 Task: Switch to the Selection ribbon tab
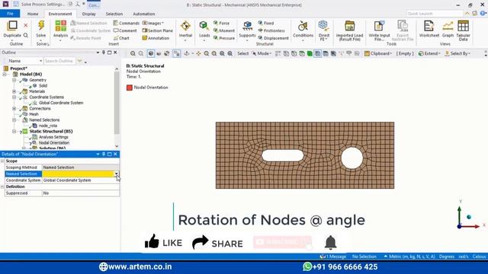tap(114, 14)
